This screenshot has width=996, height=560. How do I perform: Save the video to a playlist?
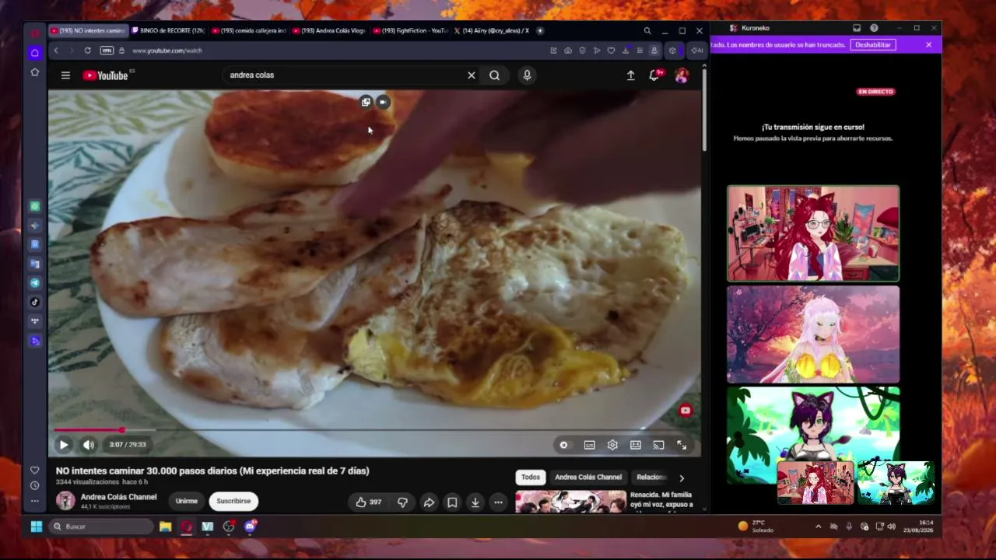point(452,502)
